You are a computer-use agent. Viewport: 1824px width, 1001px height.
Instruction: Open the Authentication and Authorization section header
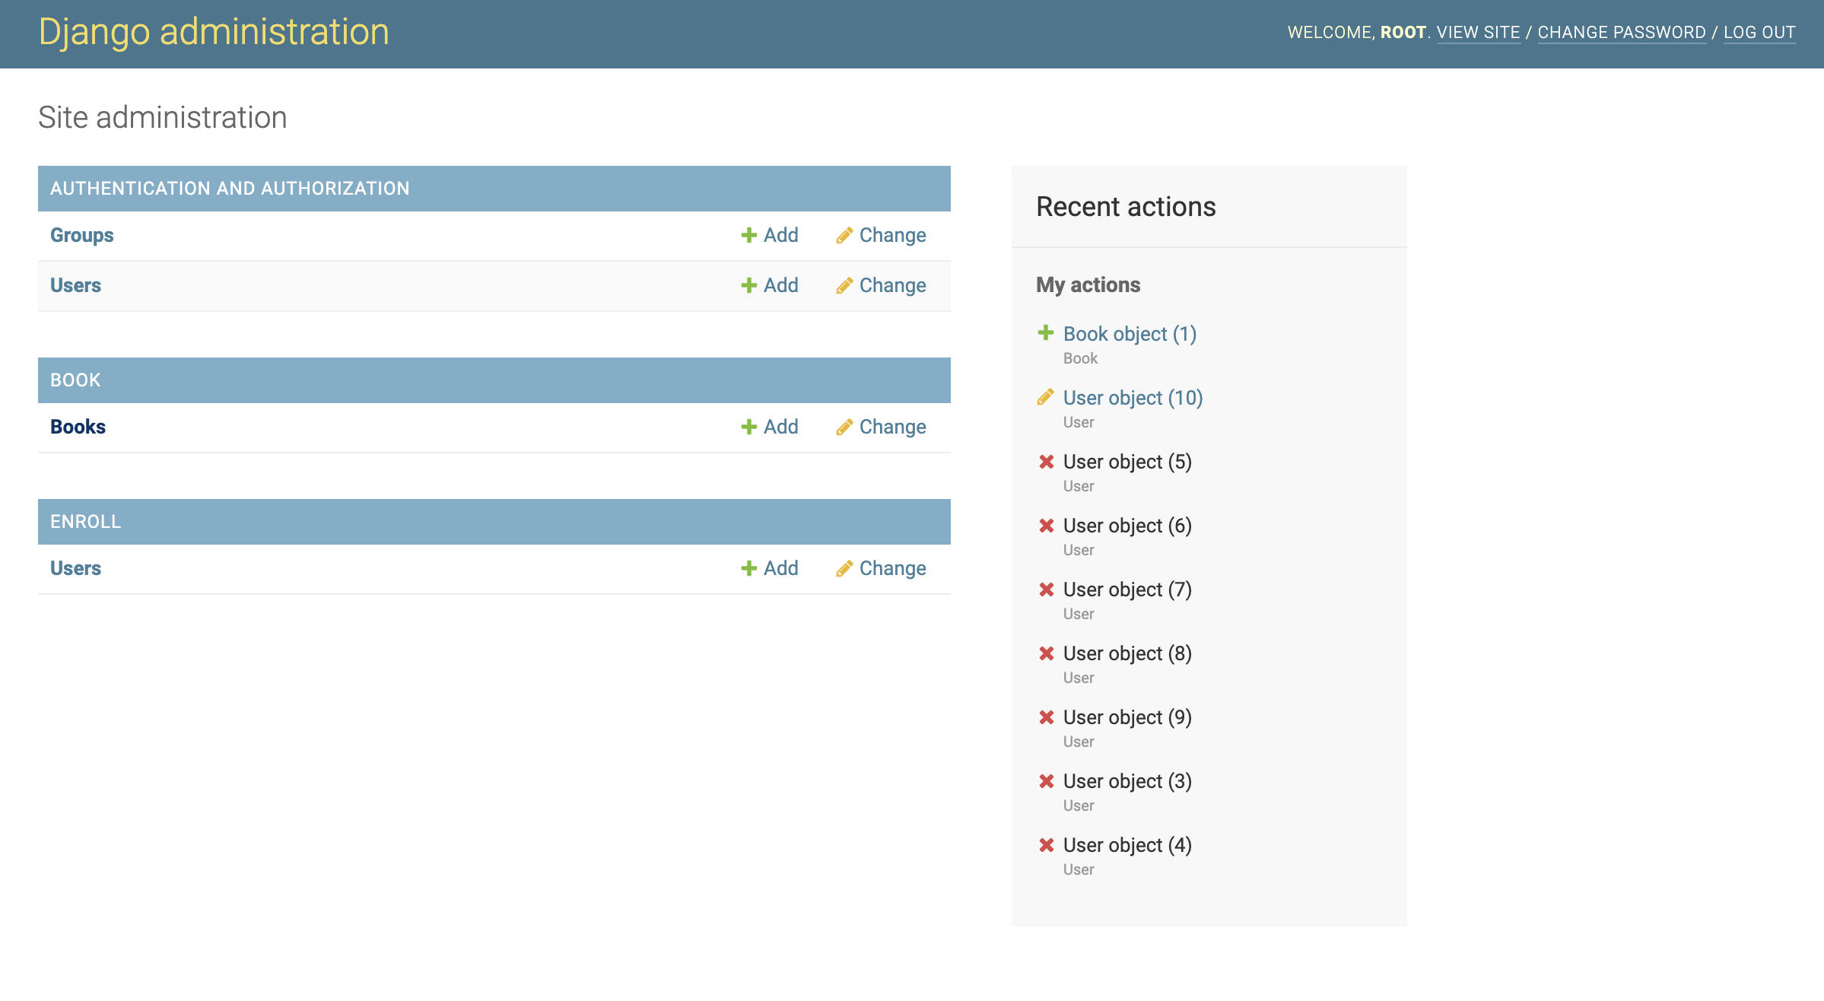[230, 189]
